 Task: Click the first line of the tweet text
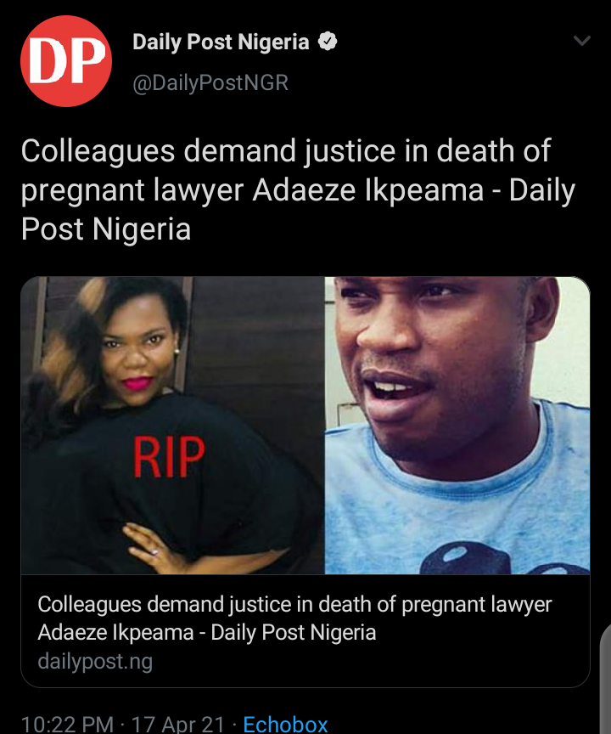click(x=286, y=151)
